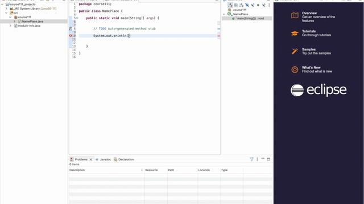Toggle Sort alphabetically in Outline toolbar
Screen dimensions: 364x204
coord(230,5)
